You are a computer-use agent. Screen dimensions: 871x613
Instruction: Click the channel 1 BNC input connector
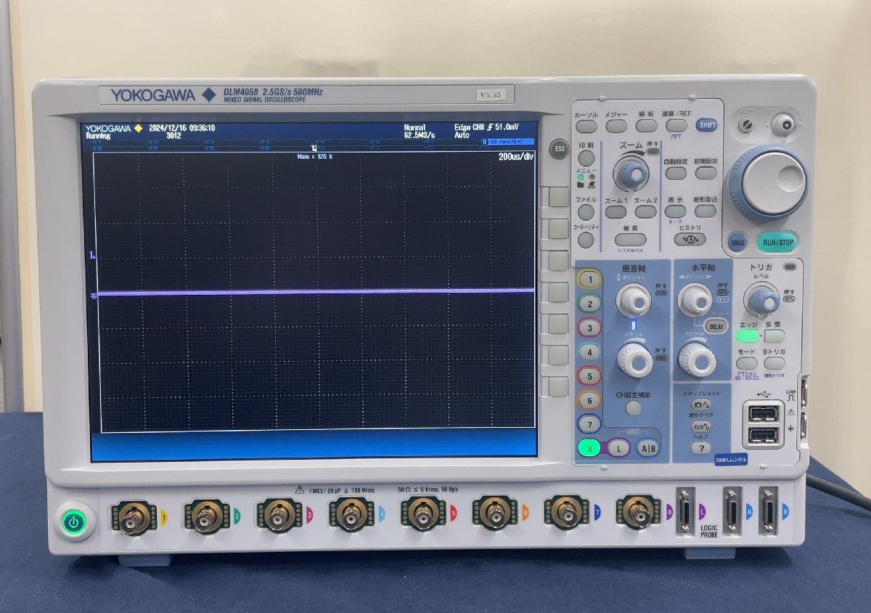134,516
